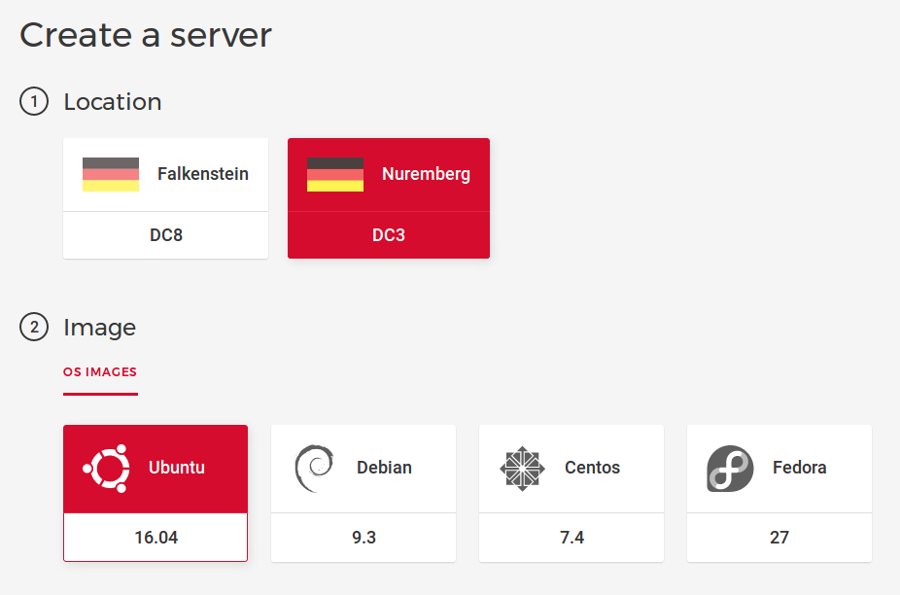The image size is (900, 595).
Task: Open Centos 7.4 version selector
Action: click(571, 537)
